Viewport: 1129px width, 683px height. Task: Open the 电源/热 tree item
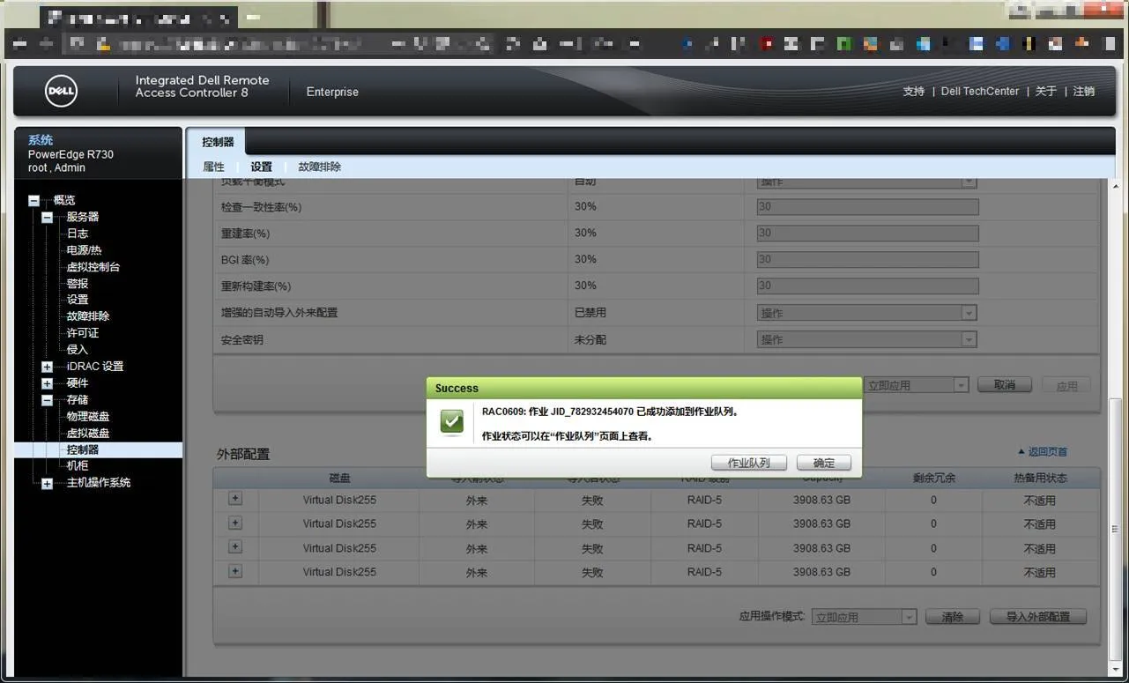pos(85,250)
